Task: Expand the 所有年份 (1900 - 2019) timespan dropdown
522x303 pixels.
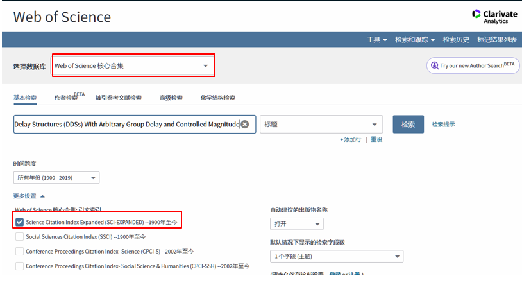Action: [56, 178]
